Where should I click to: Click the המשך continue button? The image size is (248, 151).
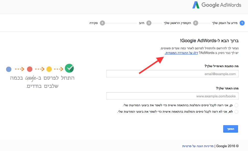tap(230, 129)
